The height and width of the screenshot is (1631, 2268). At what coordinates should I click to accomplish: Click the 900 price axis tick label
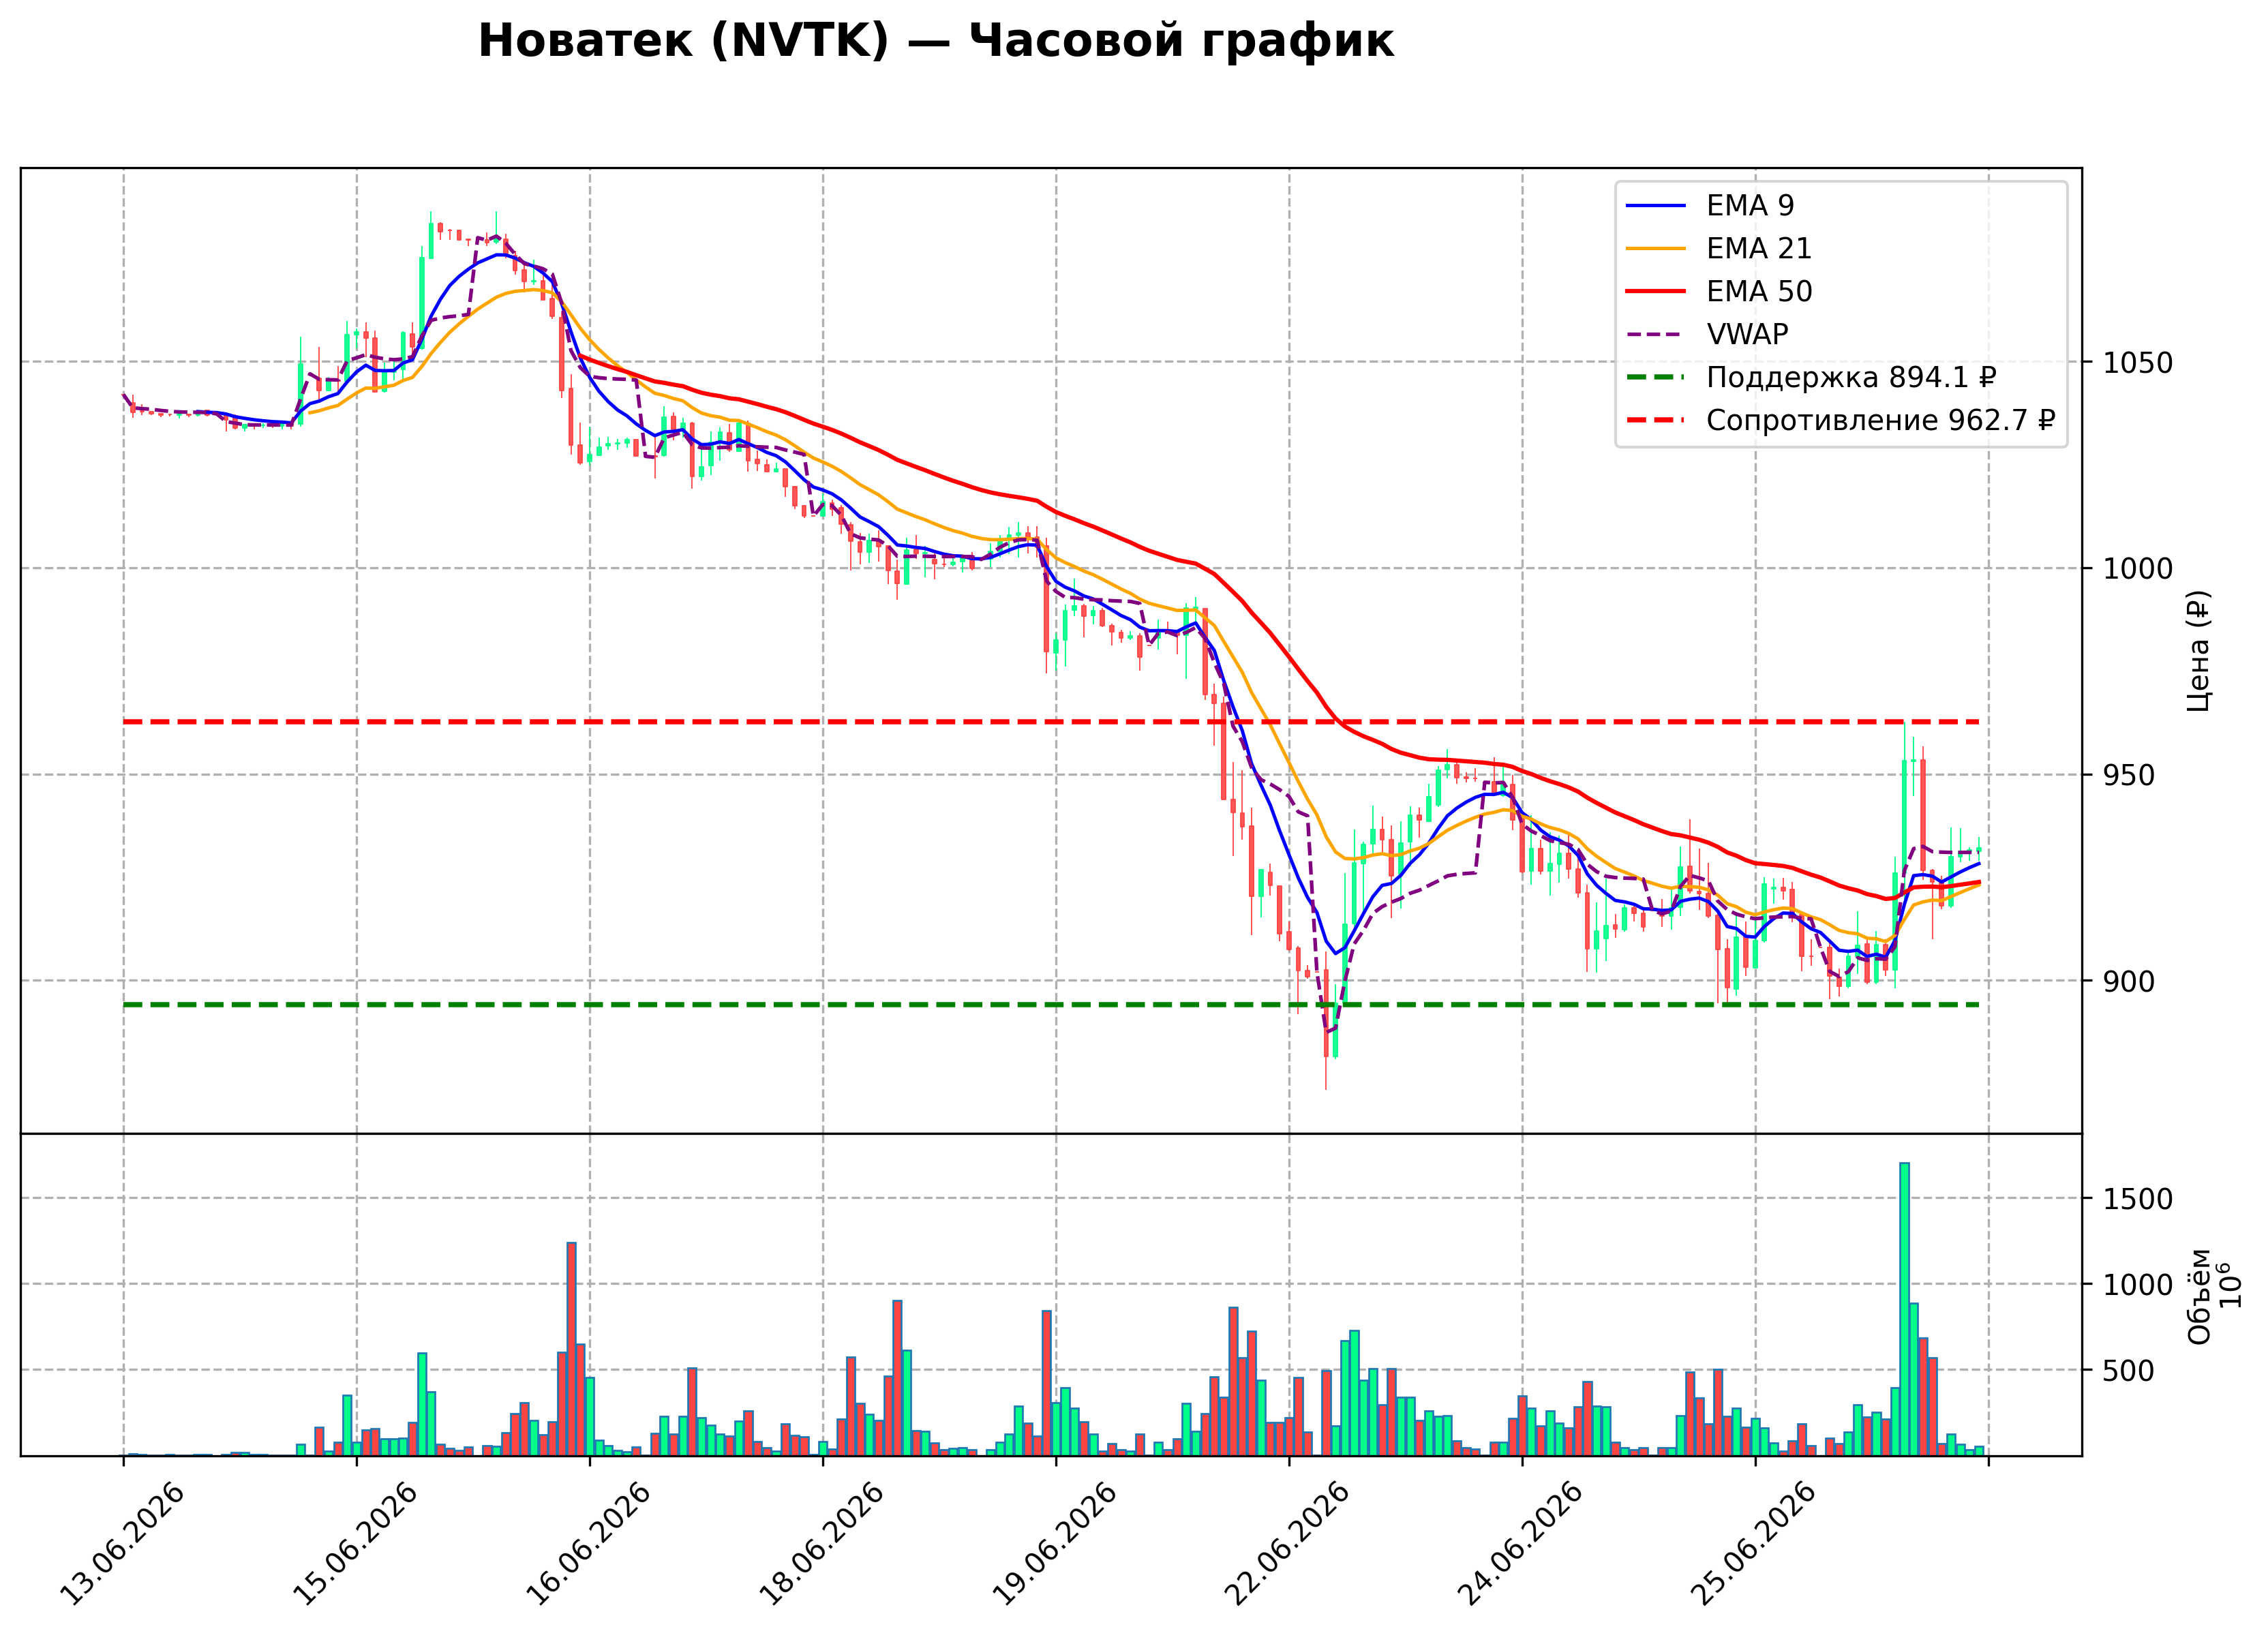(2129, 981)
